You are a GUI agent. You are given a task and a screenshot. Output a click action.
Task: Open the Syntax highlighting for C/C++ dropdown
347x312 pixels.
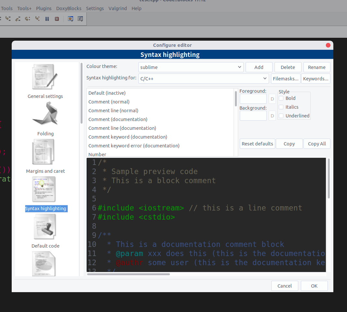point(204,79)
